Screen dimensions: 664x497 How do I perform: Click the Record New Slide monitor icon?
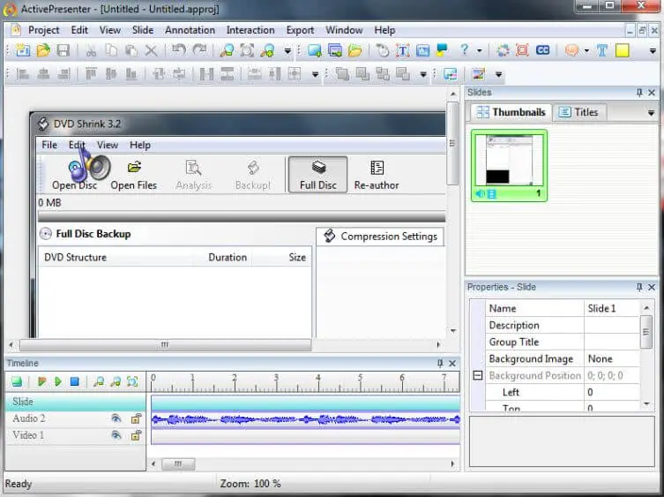(x=334, y=50)
